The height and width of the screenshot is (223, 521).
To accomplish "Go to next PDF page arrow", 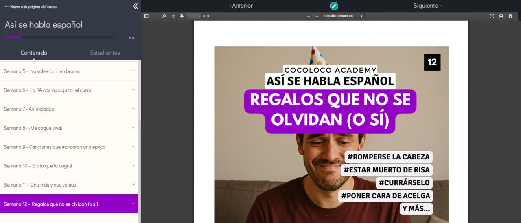I will point(182,16).
